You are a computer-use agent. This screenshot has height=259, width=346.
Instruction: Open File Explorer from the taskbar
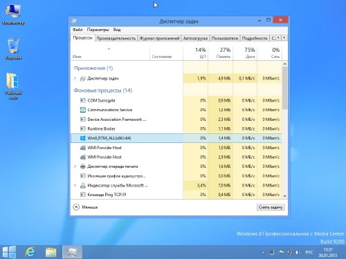point(51,252)
